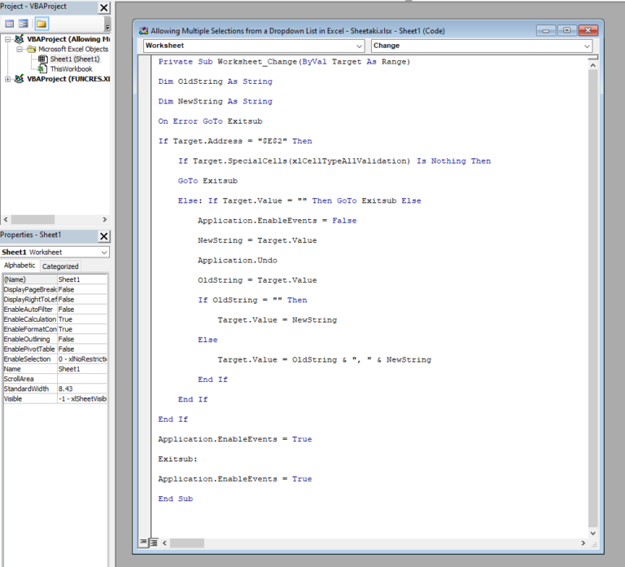This screenshot has height=567, width=625.
Task: Open the Worksheet object dropdown
Action: pos(360,46)
